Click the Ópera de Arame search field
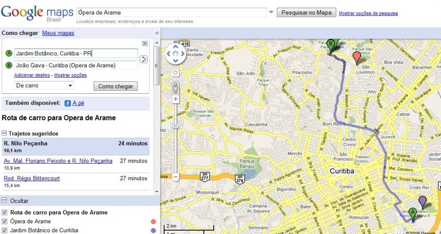The width and height of the screenshot is (441, 234). coord(171,12)
